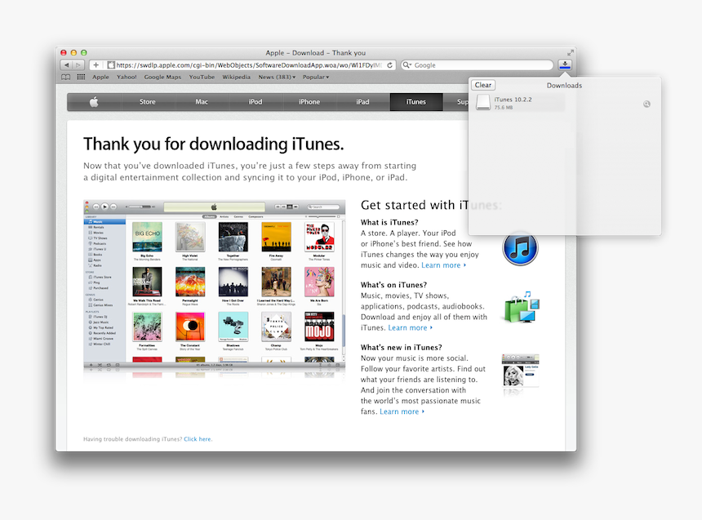Click the Google search magnifier icon
The width and height of the screenshot is (702, 520).
407,65
